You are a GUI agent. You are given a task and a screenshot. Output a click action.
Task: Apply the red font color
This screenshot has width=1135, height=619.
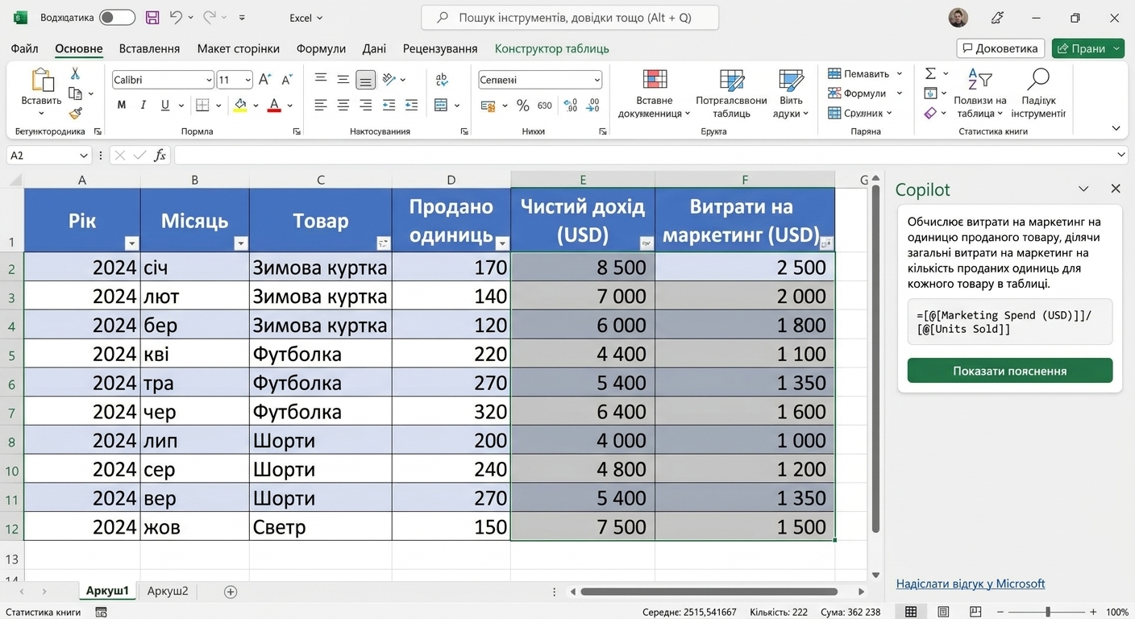click(x=274, y=105)
